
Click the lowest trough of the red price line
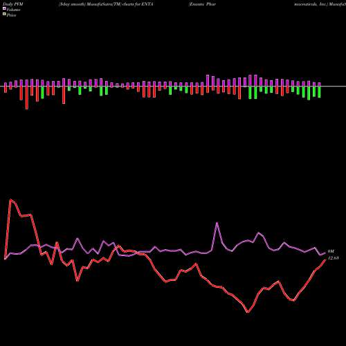(248, 312)
